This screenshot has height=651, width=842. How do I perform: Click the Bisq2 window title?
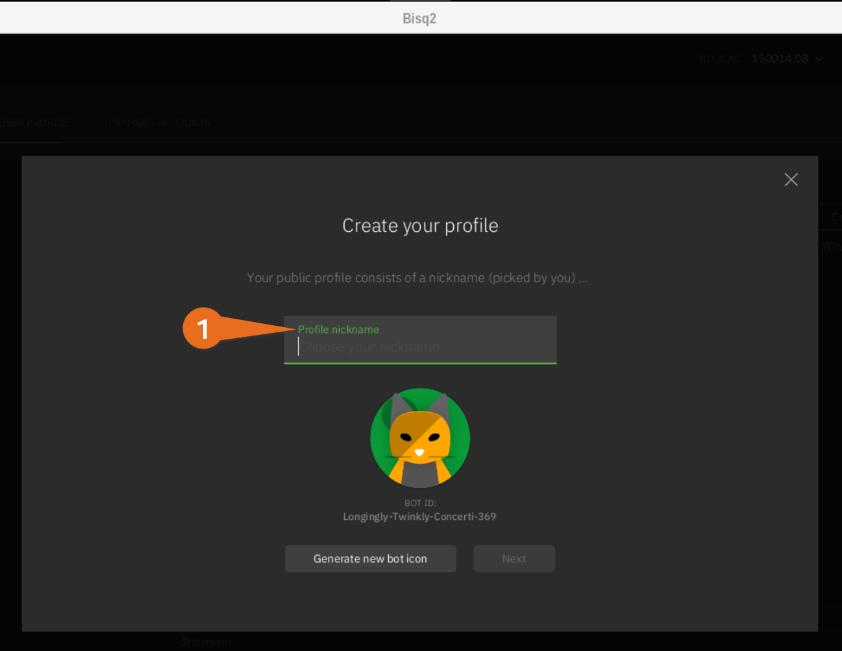click(x=419, y=18)
